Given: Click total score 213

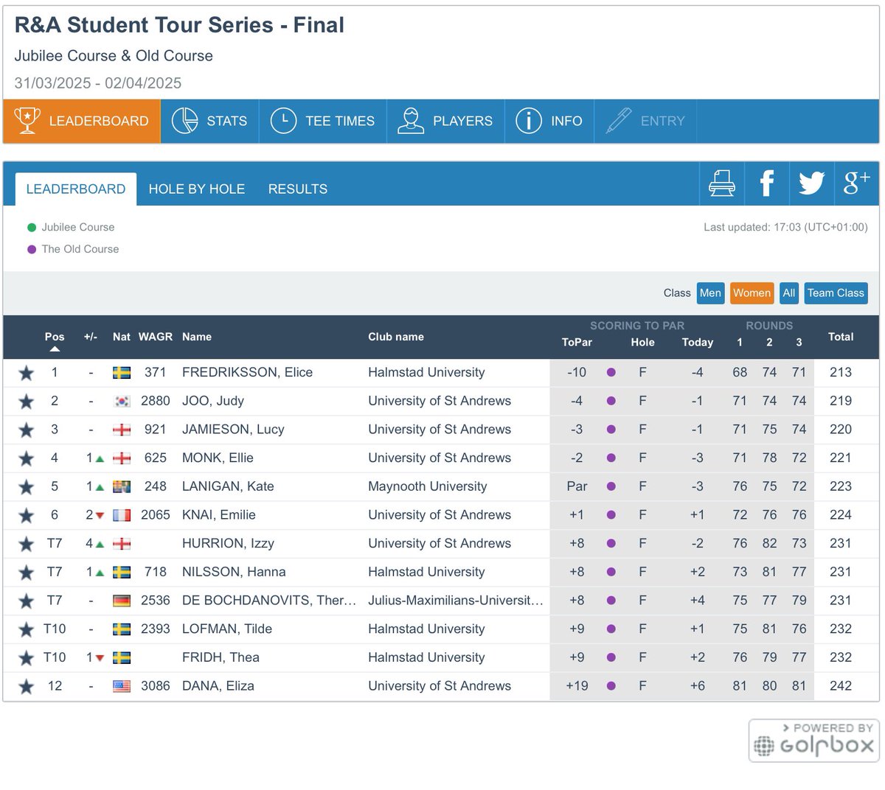Looking at the screenshot, I should point(841,372).
